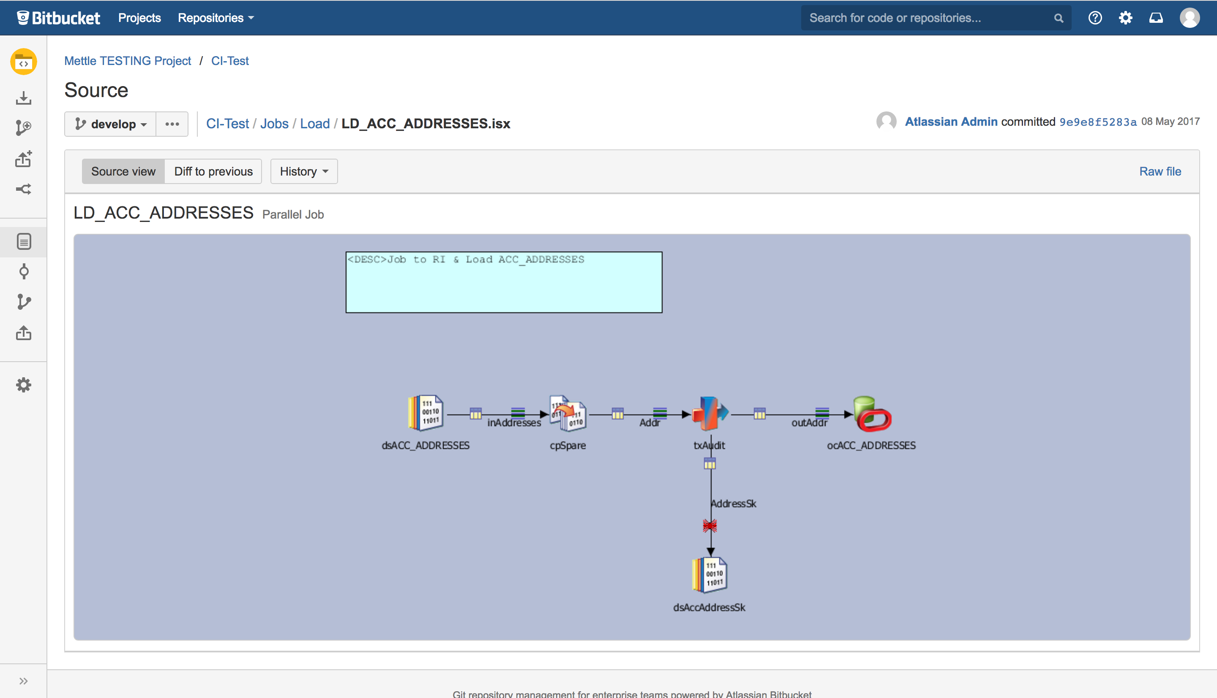Open commit 9e9e8f5283a
1217x698 pixels.
click(x=1097, y=122)
